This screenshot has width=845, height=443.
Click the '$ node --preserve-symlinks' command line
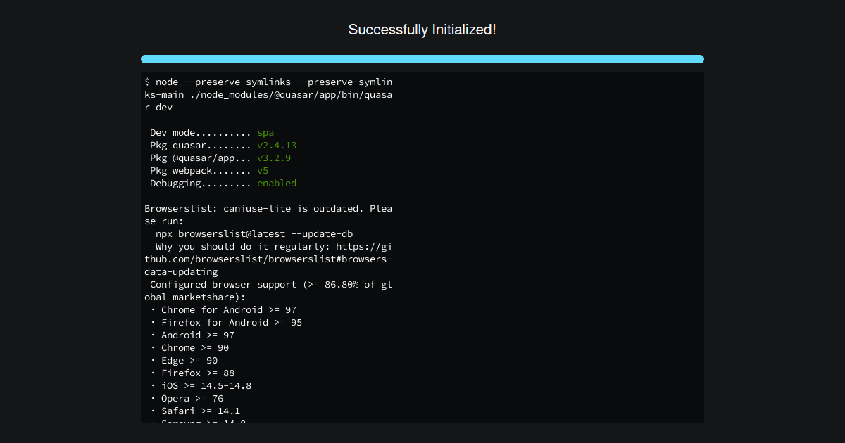(268, 82)
